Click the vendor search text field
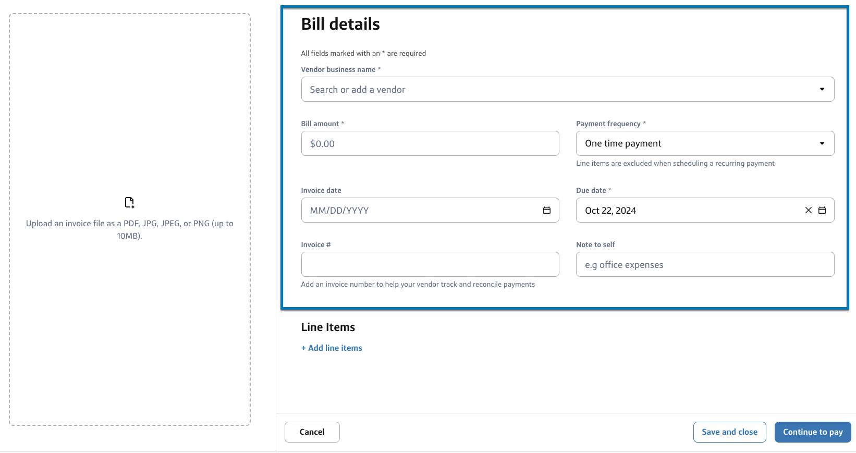 tap(521, 89)
